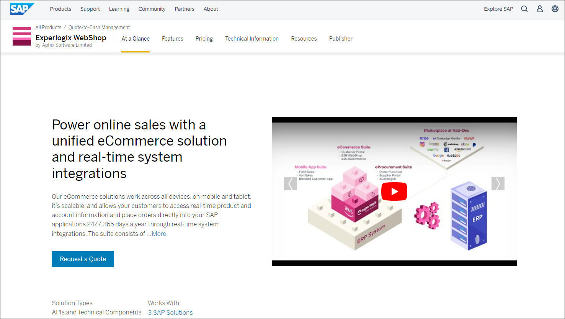
Task: Open the 3 SAP Solutions link
Action: click(x=170, y=312)
